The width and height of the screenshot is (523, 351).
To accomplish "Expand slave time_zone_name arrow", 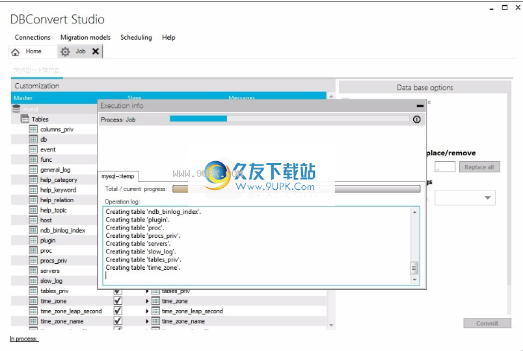I will [x=147, y=321].
